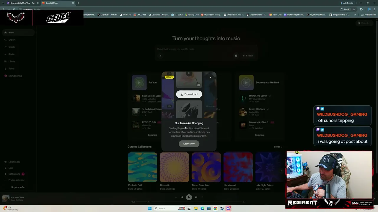Image resolution: width=378 pixels, height=212 pixels.
Task: Select the Forever Is Not That F... song
Action: point(259,122)
